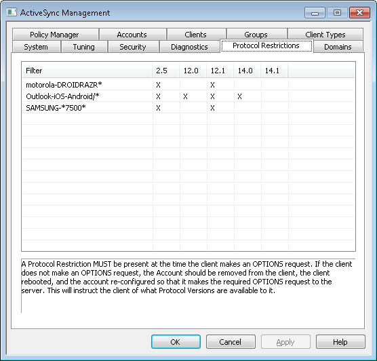Open the Domains tab

[338, 47]
